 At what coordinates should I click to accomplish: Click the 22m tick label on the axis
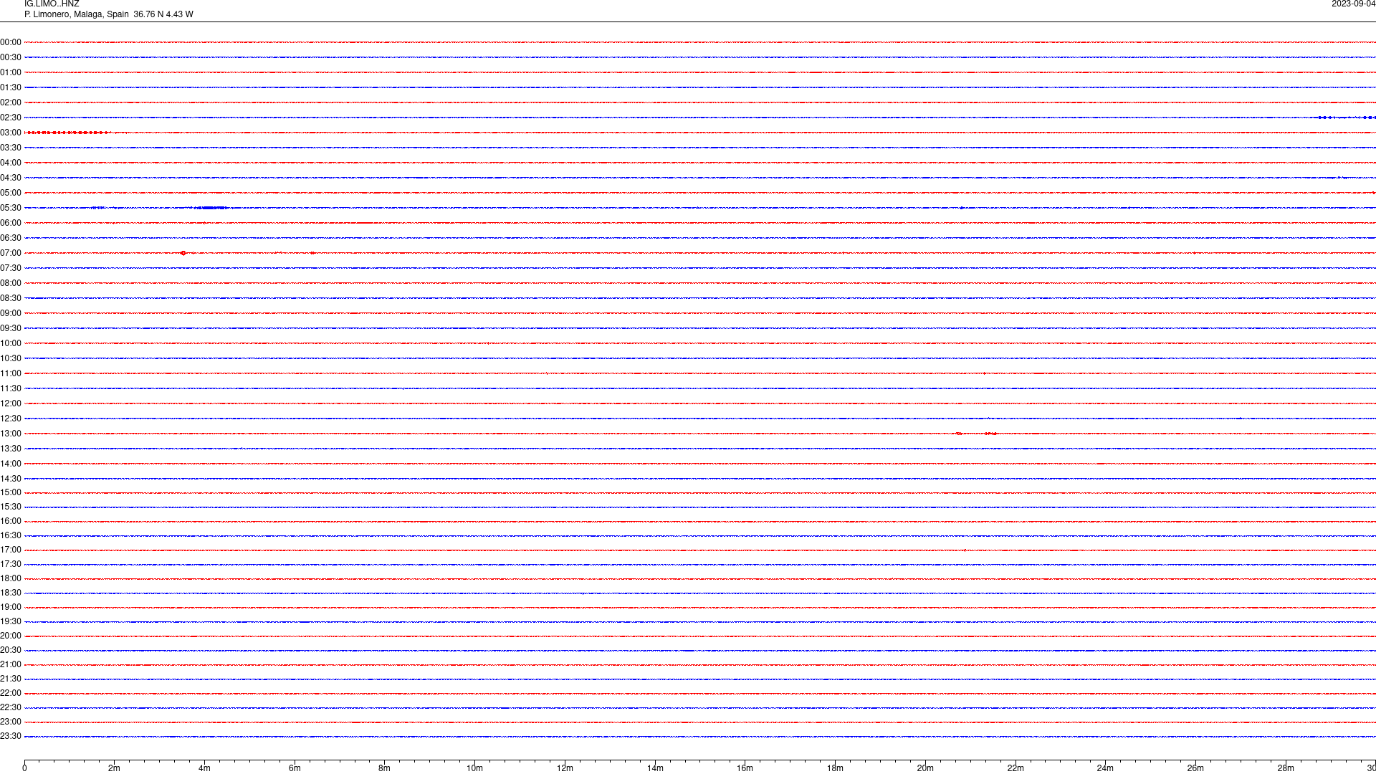(x=1015, y=768)
